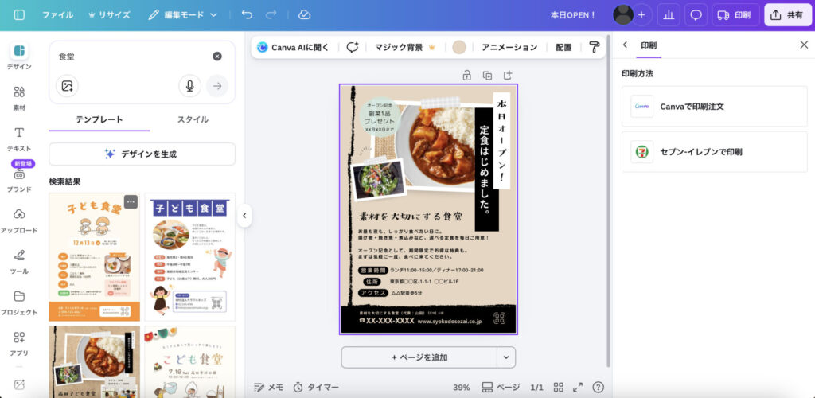
Task: Open the analytics bar chart icon
Action: 669,14
